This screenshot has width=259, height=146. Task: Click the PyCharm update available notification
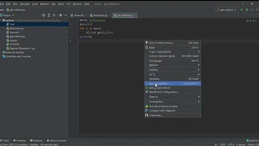click(x=29, y=145)
